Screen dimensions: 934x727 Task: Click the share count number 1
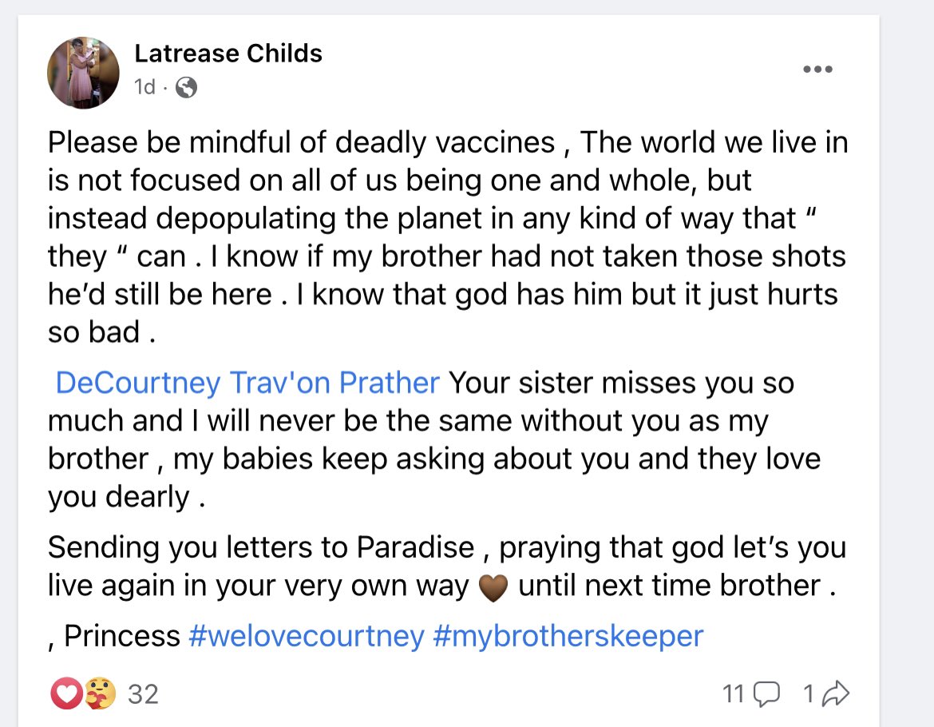808,694
